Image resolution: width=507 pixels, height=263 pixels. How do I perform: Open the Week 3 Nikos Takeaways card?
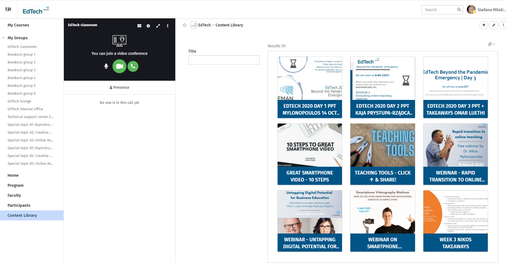455,221
